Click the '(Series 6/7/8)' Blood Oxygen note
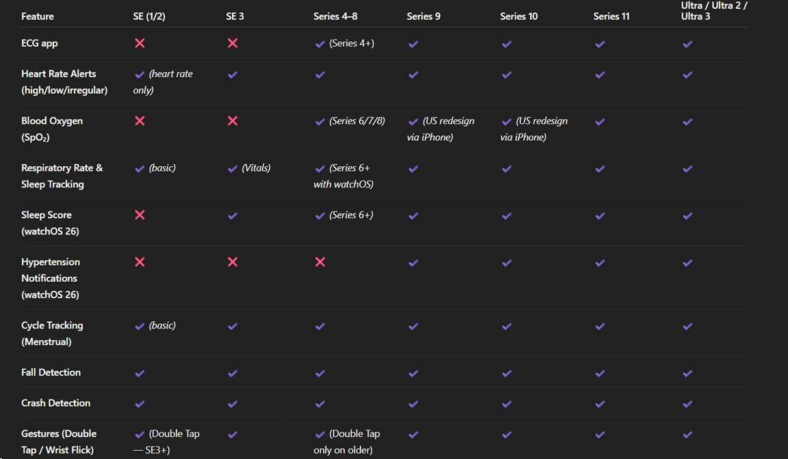 point(356,121)
